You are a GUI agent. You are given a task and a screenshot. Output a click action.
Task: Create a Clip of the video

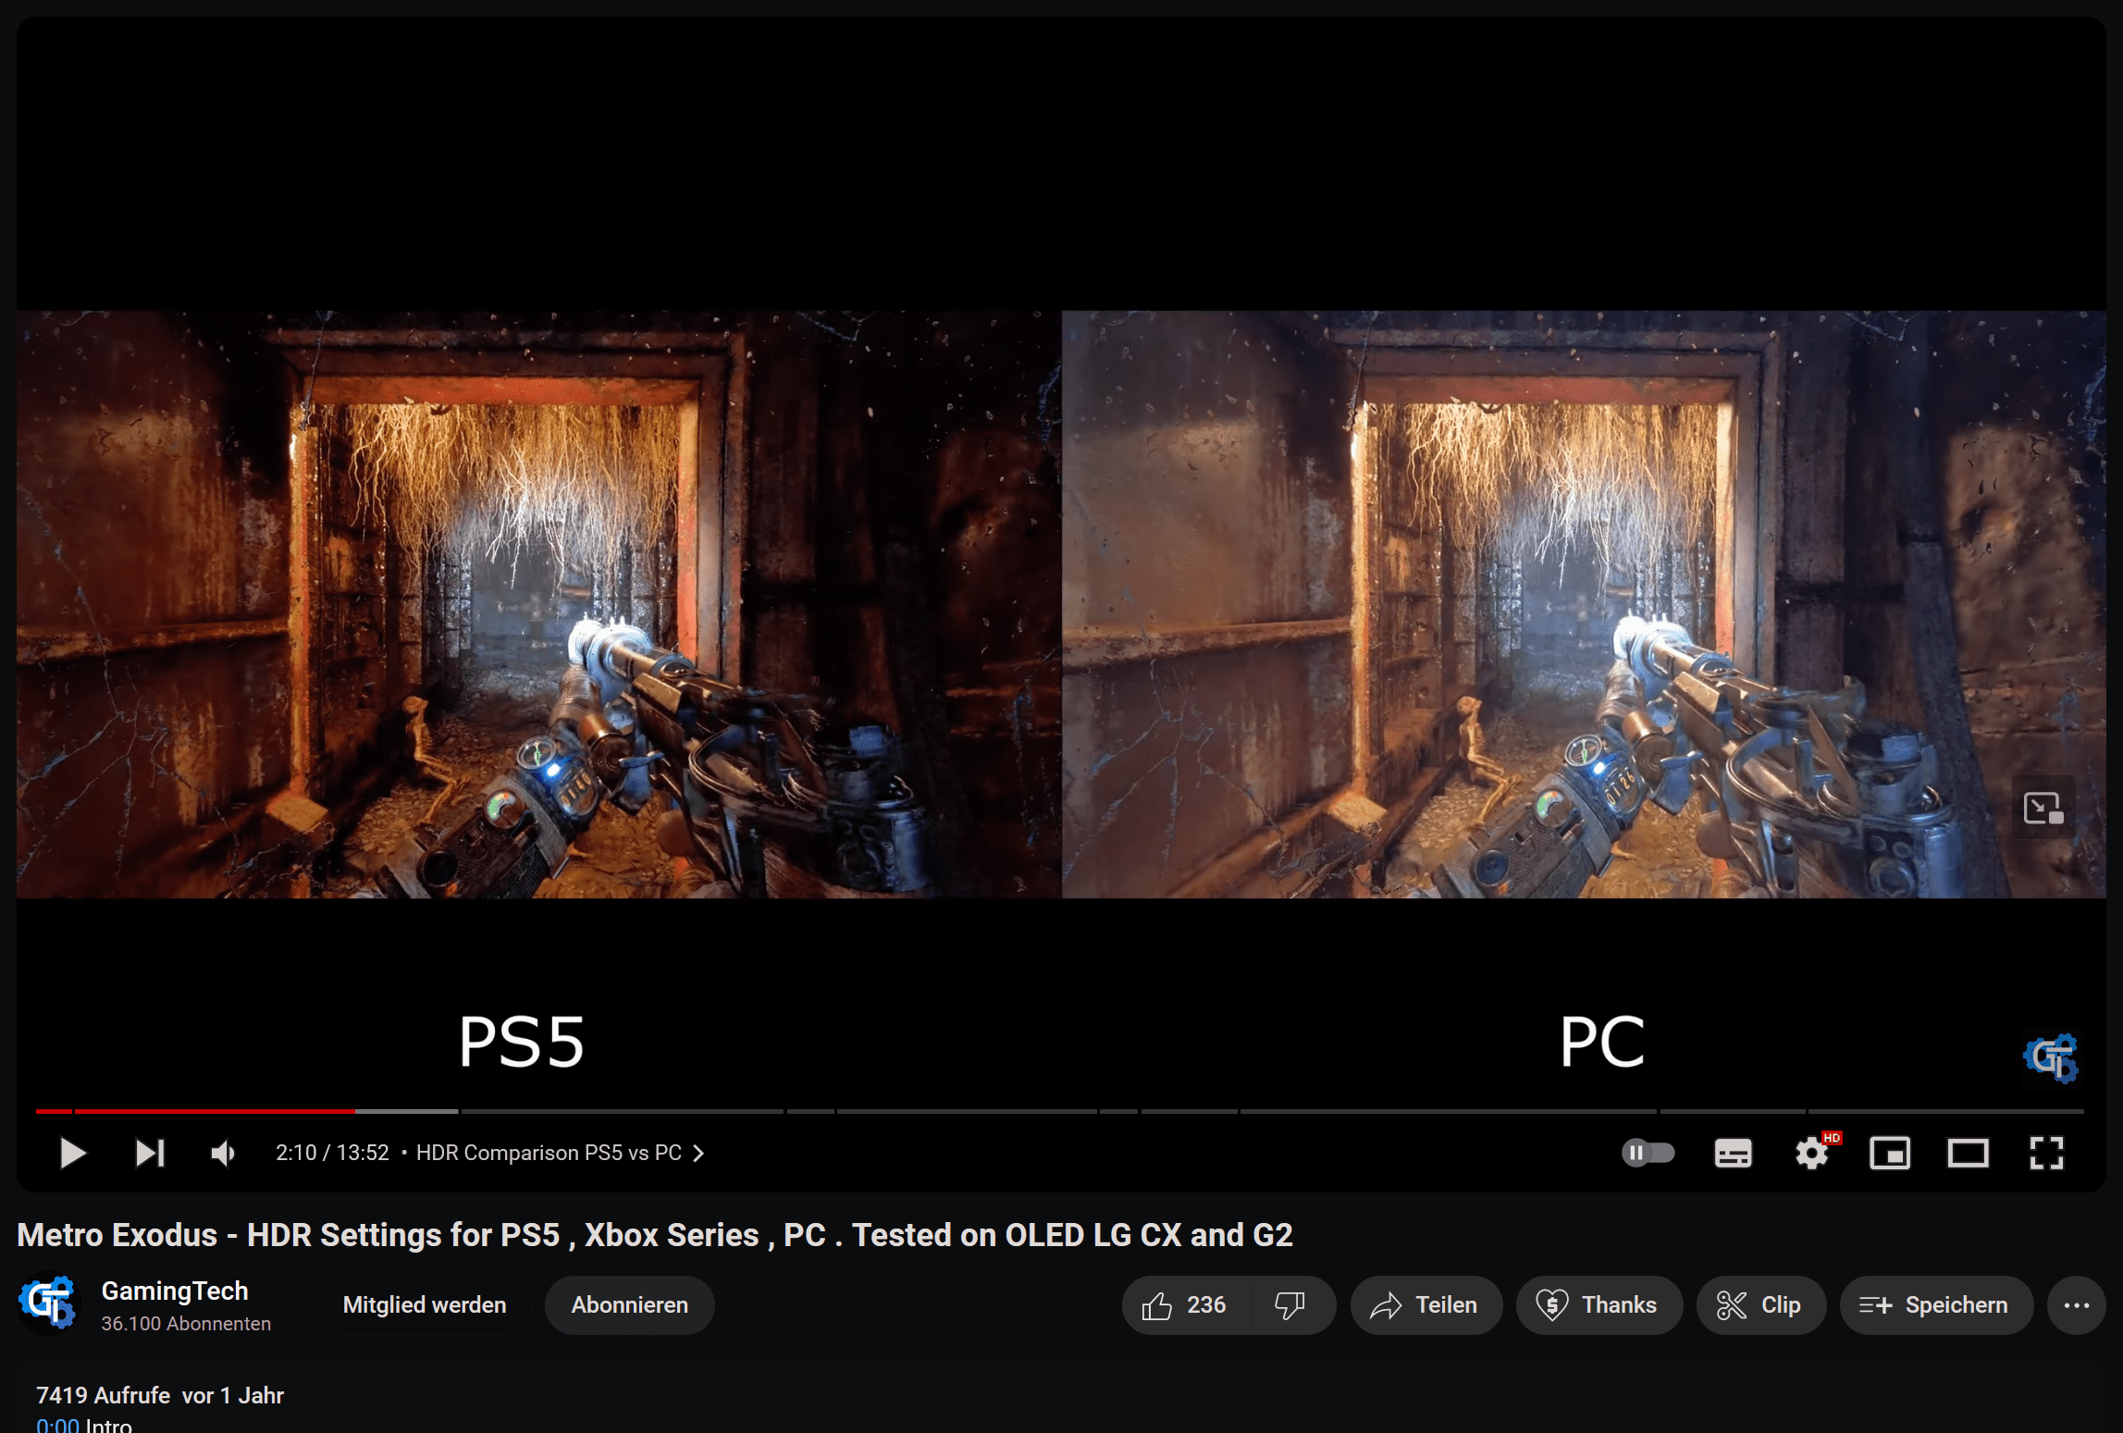[x=1760, y=1304]
